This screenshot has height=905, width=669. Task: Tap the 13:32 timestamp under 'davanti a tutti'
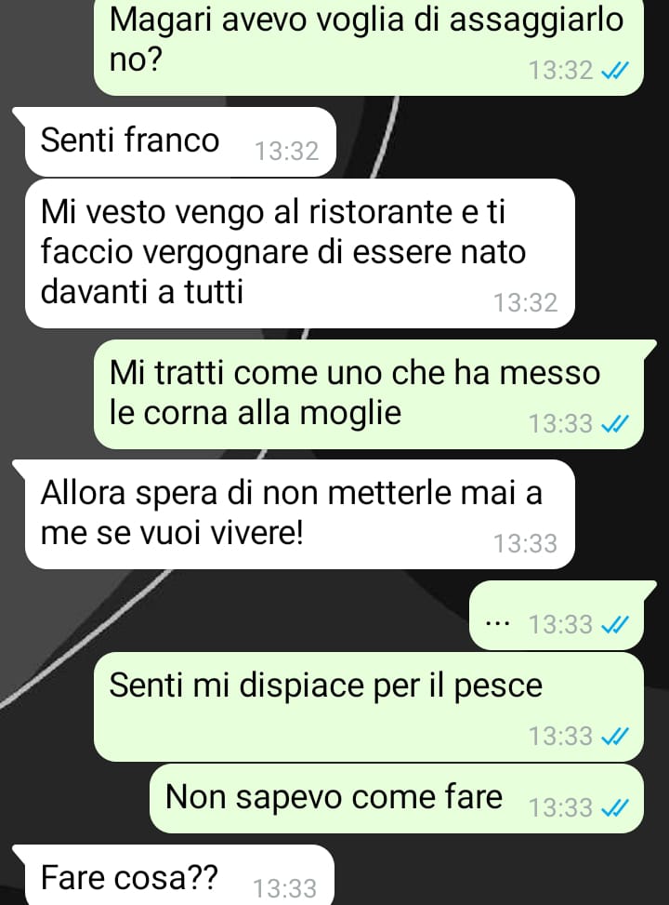525,303
